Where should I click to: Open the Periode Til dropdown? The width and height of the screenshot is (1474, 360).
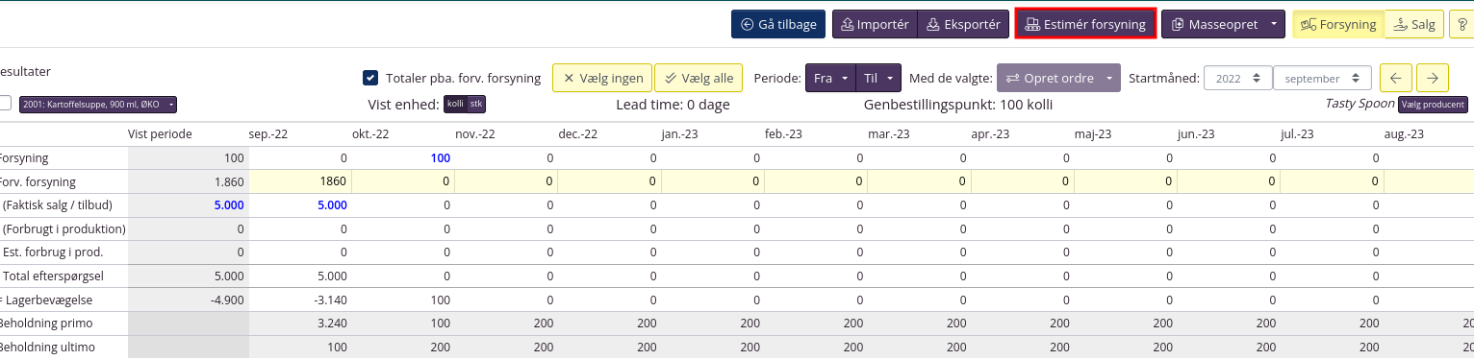pyautogui.click(x=877, y=78)
